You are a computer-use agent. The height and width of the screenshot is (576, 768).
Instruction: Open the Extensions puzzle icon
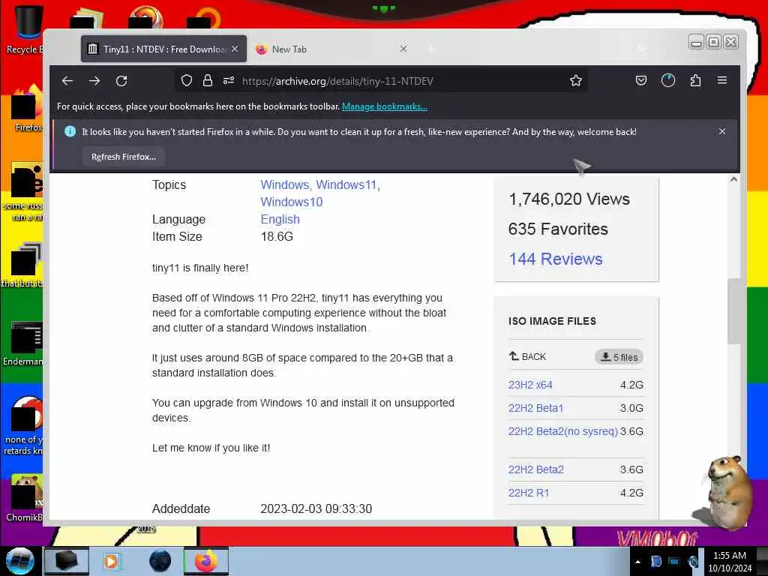[x=695, y=81]
